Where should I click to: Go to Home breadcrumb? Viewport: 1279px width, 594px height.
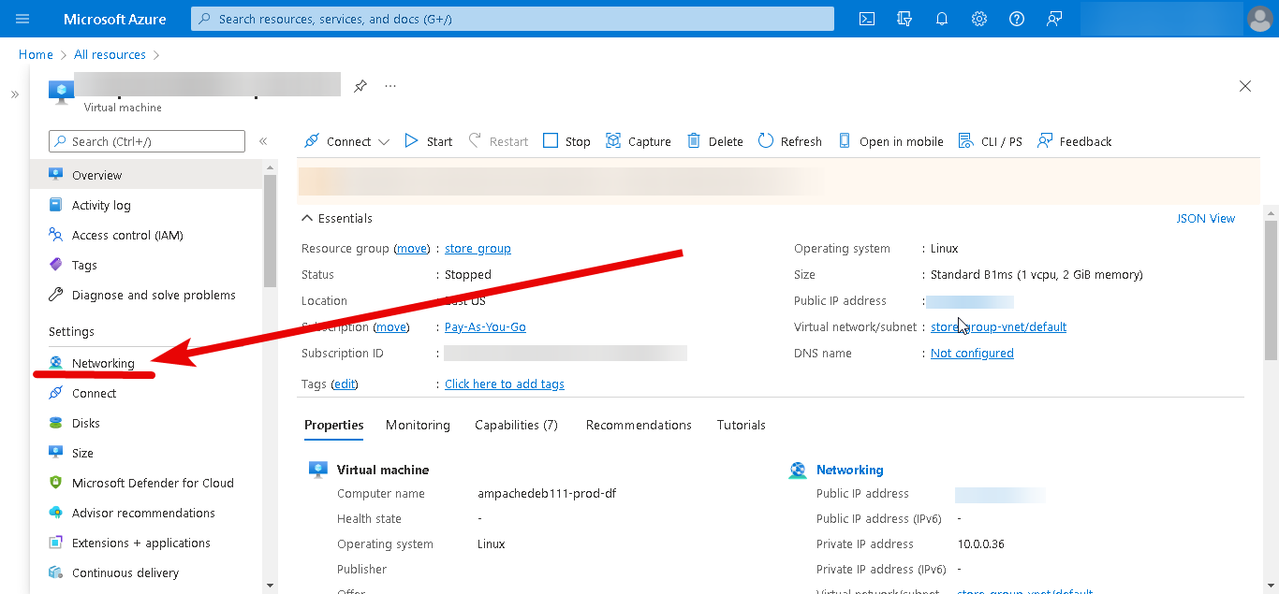[36, 55]
